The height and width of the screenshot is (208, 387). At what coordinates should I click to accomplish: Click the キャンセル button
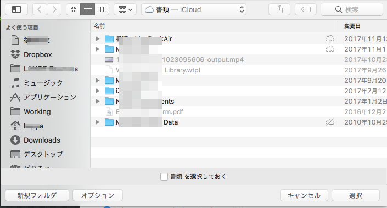304,195
